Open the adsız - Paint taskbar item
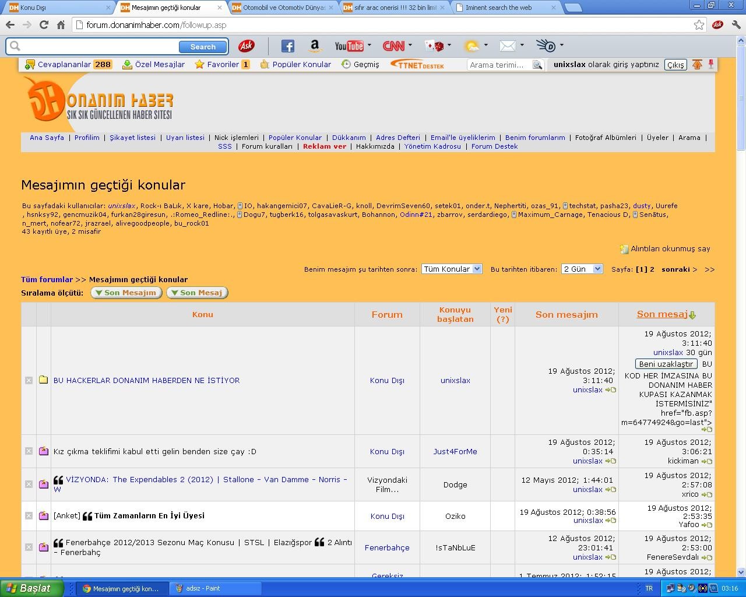The height and width of the screenshot is (597, 746). click(x=215, y=589)
